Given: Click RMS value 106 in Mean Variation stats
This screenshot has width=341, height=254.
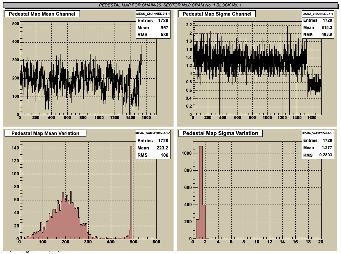Looking at the screenshot, I should [164, 155].
